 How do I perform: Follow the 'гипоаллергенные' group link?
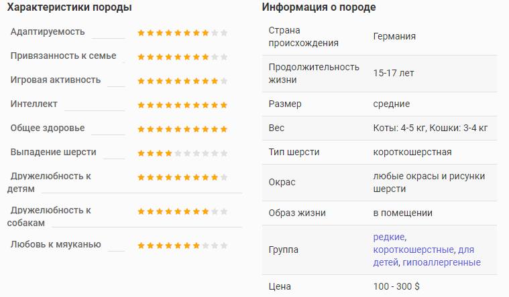(x=441, y=262)
